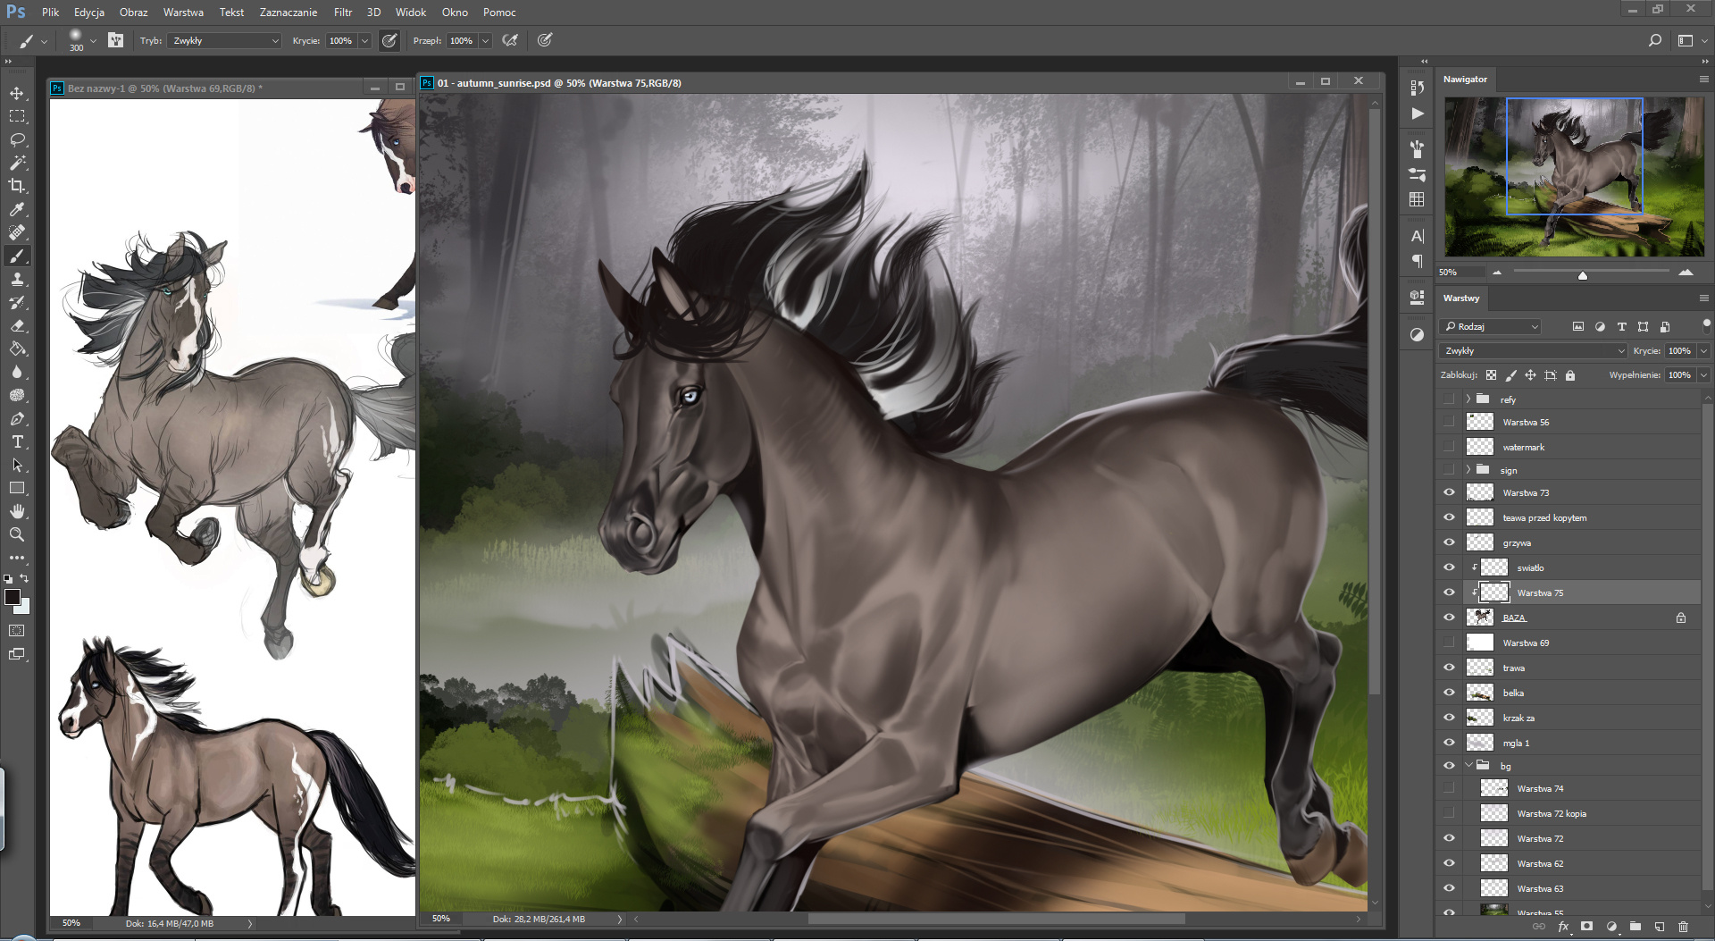Delete layer using trash icon
Viewport: 1715px width, 941px height.
(x=1683, y=928)
